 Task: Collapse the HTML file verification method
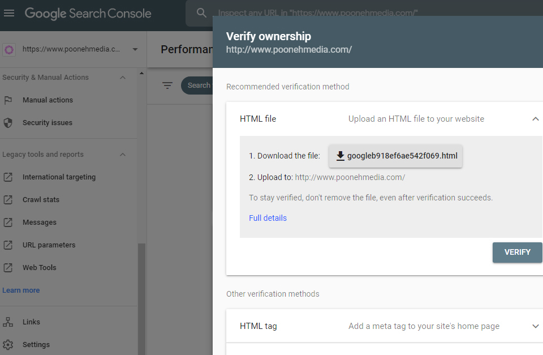(536, 119)
